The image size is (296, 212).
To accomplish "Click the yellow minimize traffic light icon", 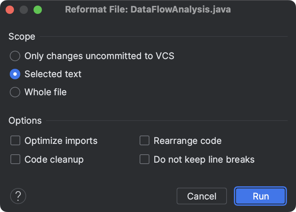I will point(24,9).
